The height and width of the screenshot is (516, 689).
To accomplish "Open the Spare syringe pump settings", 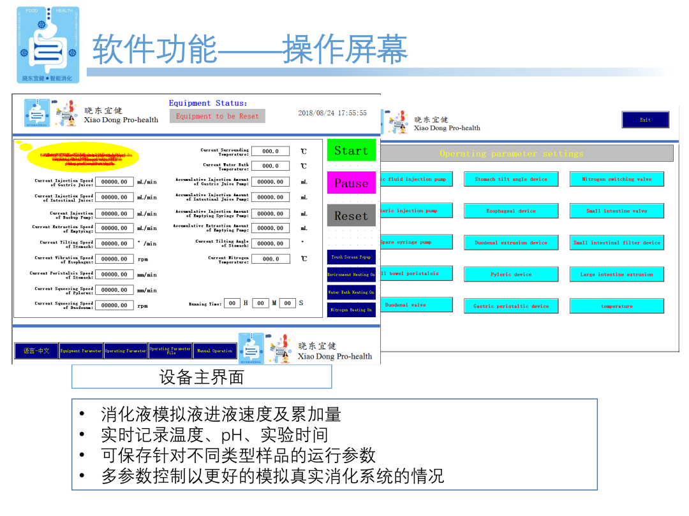I will [417, 242].
